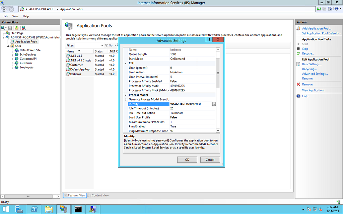The width and height of the screenshot is (343, 214).
Task: Click OK in Advanced Settings dialog
Action: (x=187, y=159)
